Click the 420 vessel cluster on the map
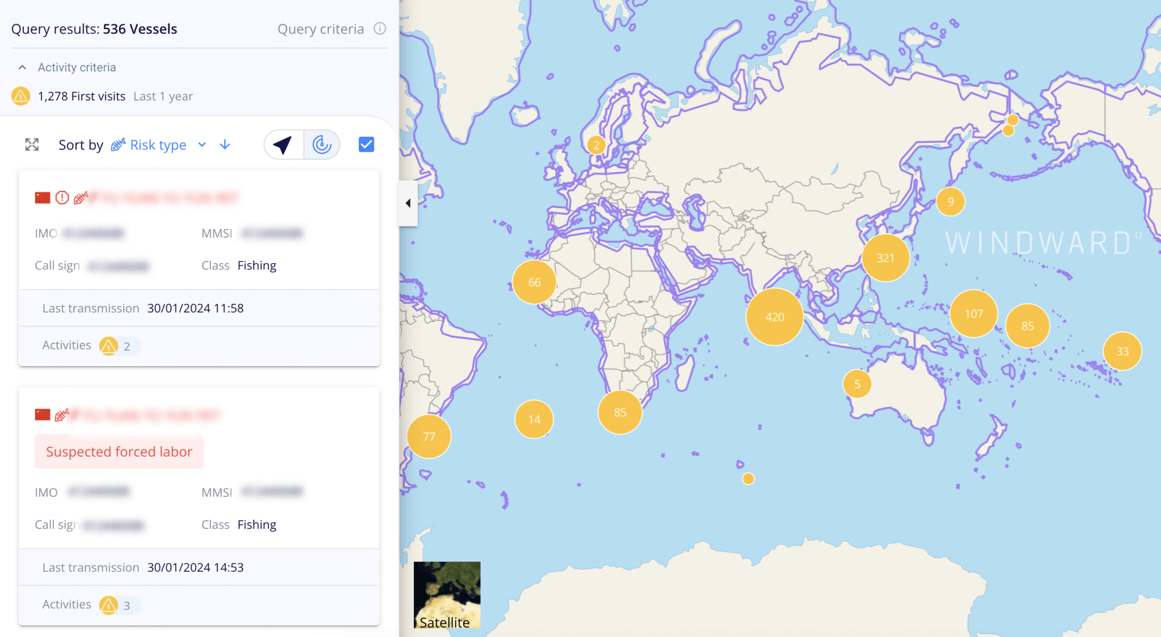This screenshot has width=1161, height=637. click(774, 317)
